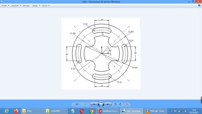Click the D 250 dimension label
This screenshot has width=202, height=114.
click(x=131, y=32)
